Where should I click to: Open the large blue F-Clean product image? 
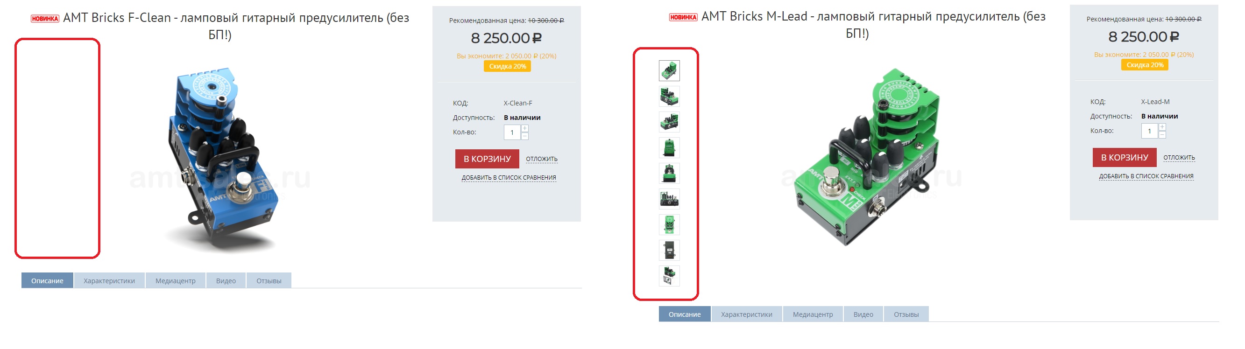point(220,159)
